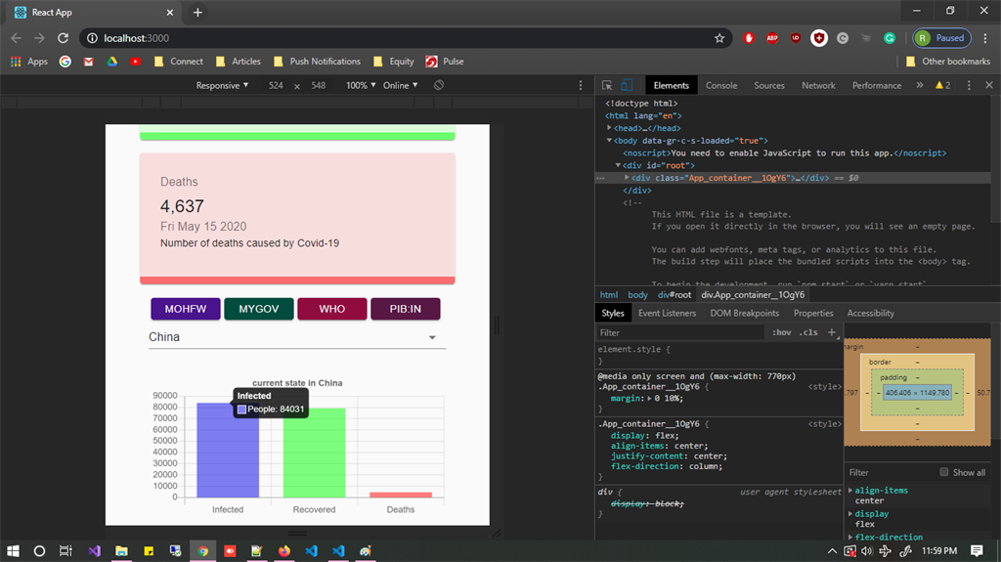Expand the align-items computed property
The width and height of the screenshot is (1001, 562).
click(x=850, y=490)
